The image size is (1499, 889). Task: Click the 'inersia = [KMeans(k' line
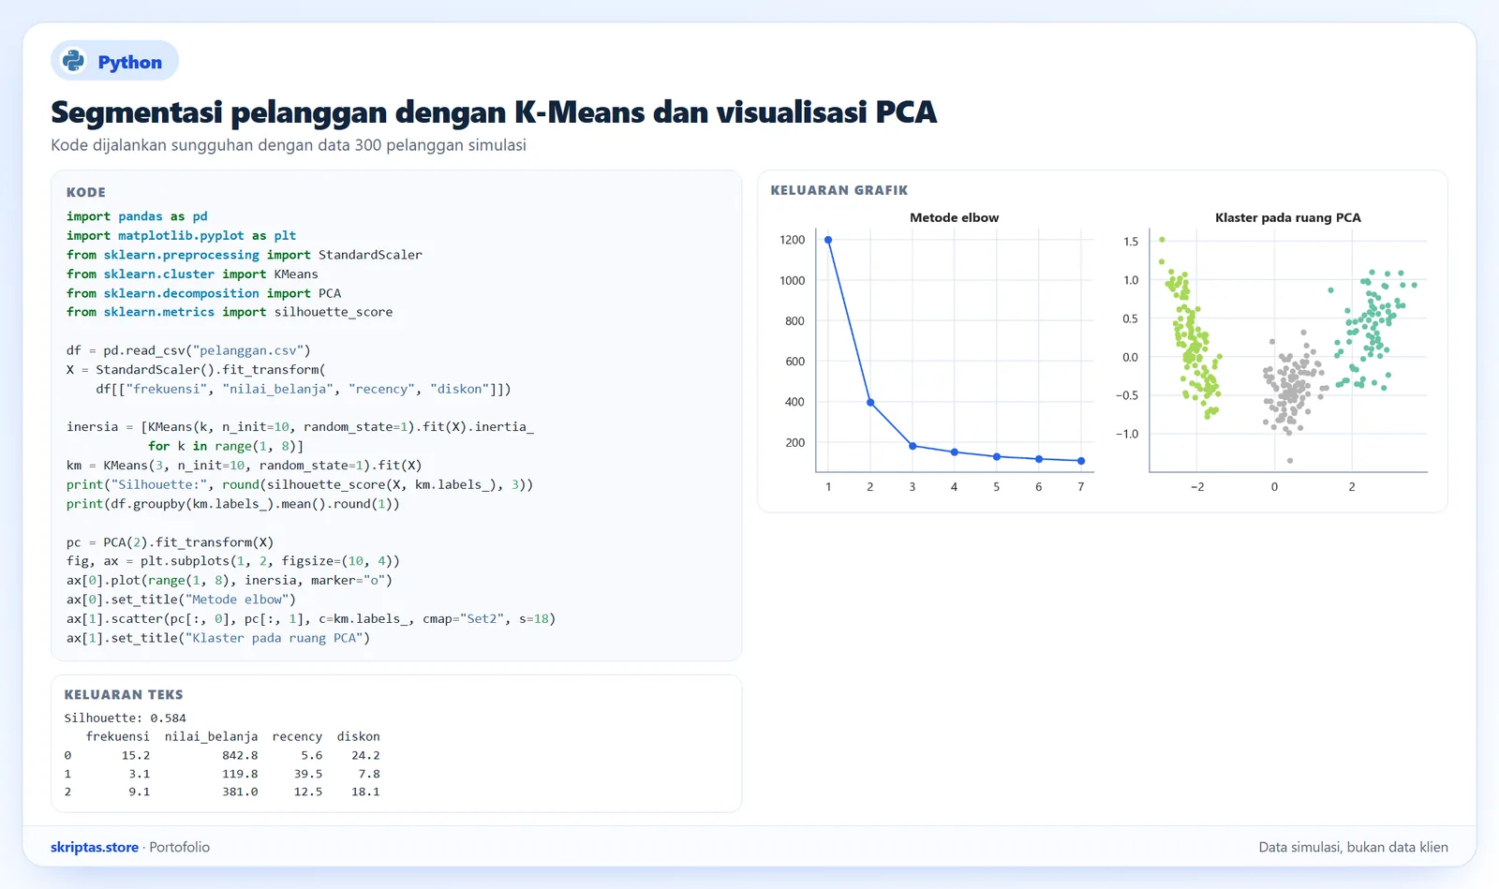(x=300, y=427)
